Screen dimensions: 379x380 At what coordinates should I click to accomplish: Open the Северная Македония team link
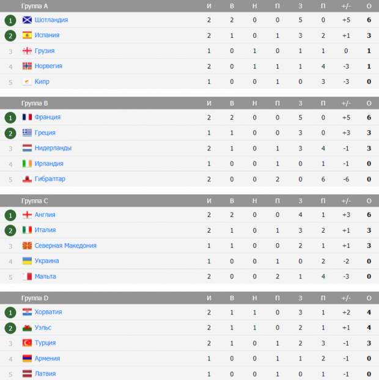click(65, 246)
